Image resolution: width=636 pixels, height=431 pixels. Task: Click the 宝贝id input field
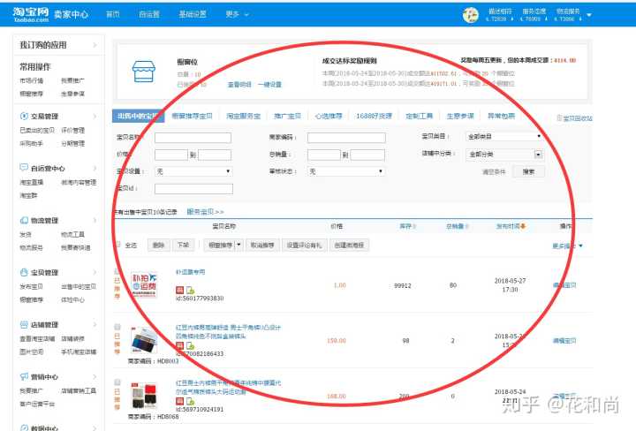(193, 188)
